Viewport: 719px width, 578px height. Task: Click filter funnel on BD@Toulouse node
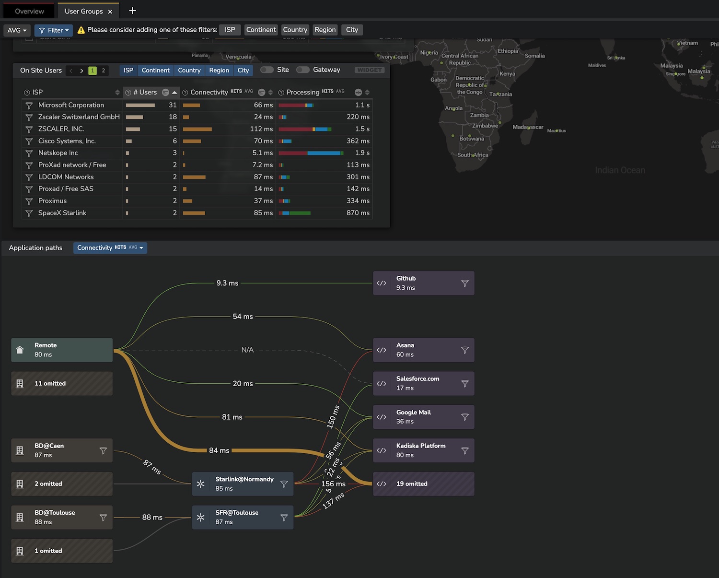(103, 518)
